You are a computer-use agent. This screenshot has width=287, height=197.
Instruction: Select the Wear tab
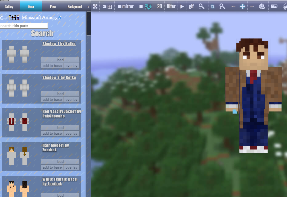[x=31, y=7]
